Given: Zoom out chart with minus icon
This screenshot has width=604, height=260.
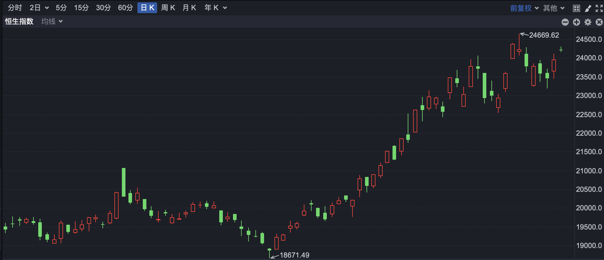Looking at the screenshot, I should [x=565, y=22].
